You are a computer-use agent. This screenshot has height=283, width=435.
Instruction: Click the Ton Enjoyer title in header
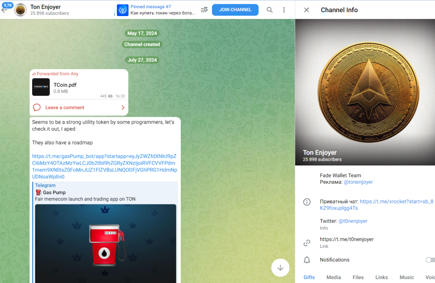tap(46, 7)
